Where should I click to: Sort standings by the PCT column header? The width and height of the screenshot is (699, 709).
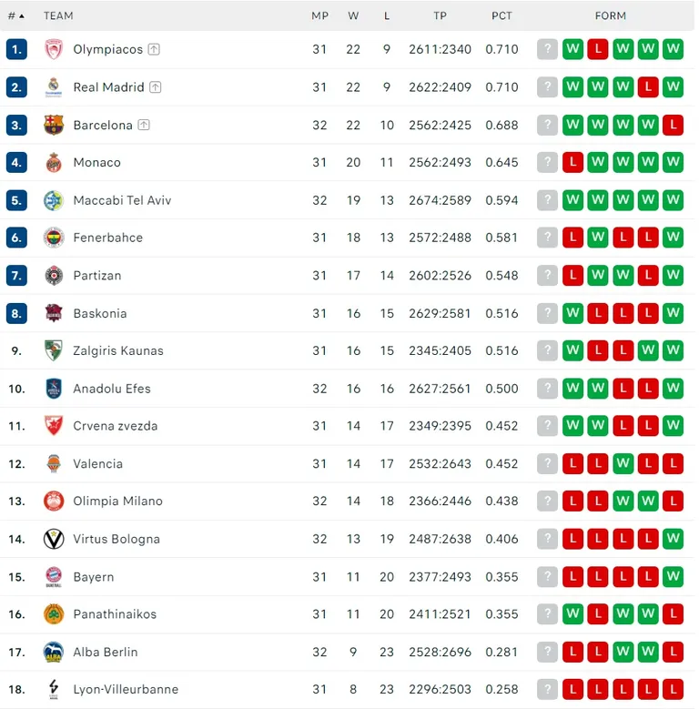[x=501, y=15]
